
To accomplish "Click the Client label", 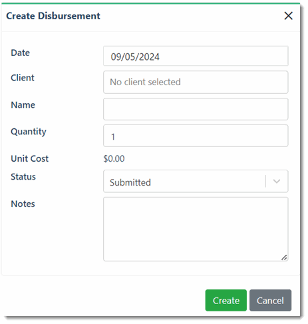I will tap(23, 78).
